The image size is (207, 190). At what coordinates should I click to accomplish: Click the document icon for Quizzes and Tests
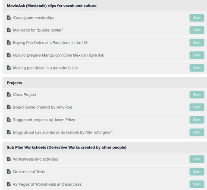tap(9, 171)
